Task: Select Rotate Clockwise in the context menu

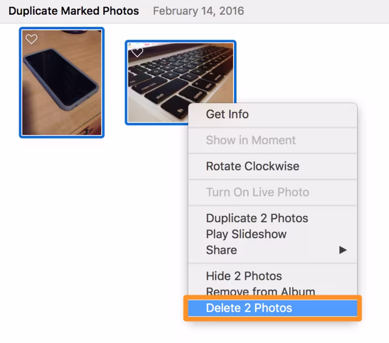Action: pos(252,166)
